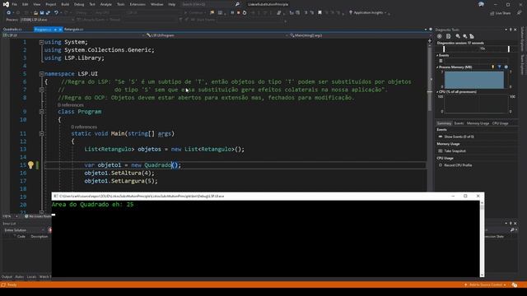This screenshot has width=527, height=296.
Task: Click the Navigate Backward toolbar icon
Action: pos(9,13)
